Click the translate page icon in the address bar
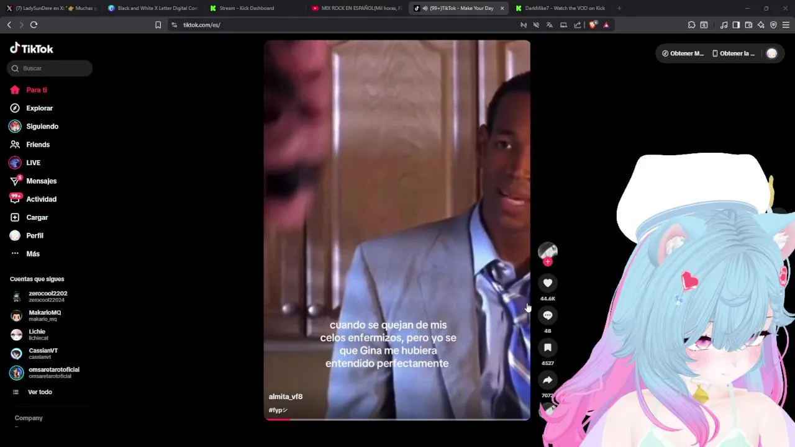 pyautogui.click(x=550, y=25)
